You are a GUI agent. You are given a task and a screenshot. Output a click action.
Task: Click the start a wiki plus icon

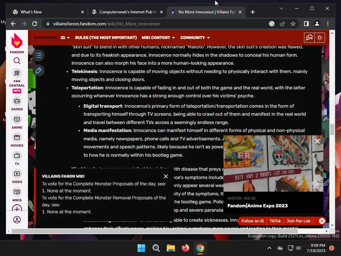click(17, 208)
